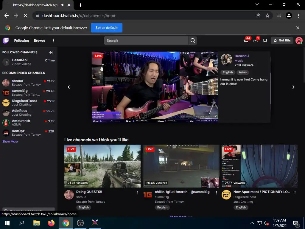Image resolution: width=305 pixels, height=229 pixels.
Task: Select English tag on featured stream
Action: coord(228,72)
